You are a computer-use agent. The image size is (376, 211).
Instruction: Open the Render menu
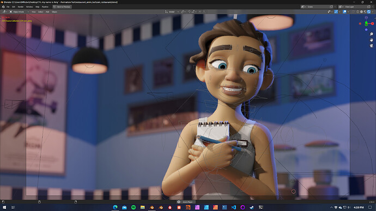click(x=21, y=7)
